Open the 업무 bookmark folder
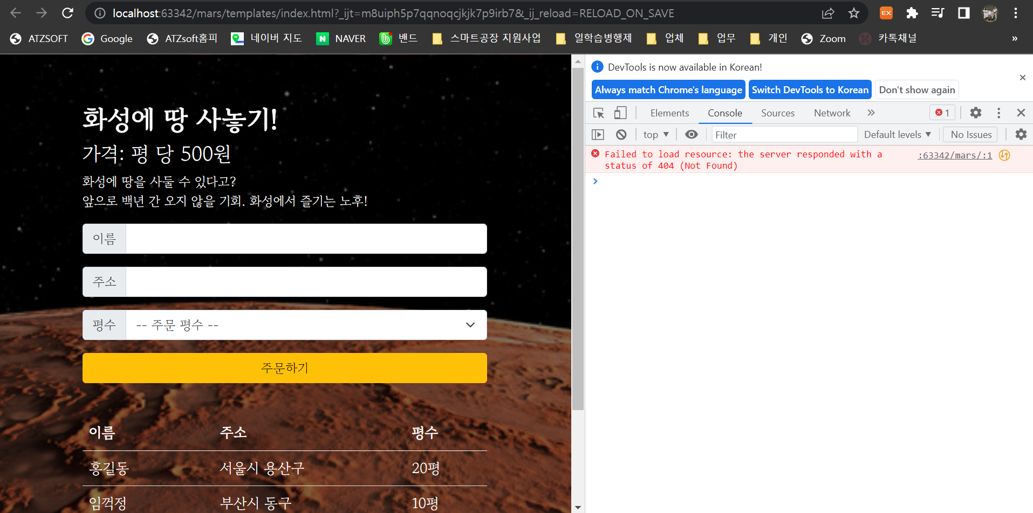1033x513 pixels. point(717,38)
